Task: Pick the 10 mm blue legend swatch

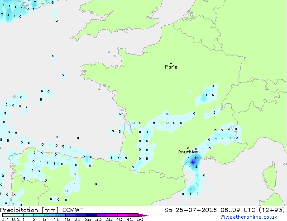Action: click(x=60, y=215)
